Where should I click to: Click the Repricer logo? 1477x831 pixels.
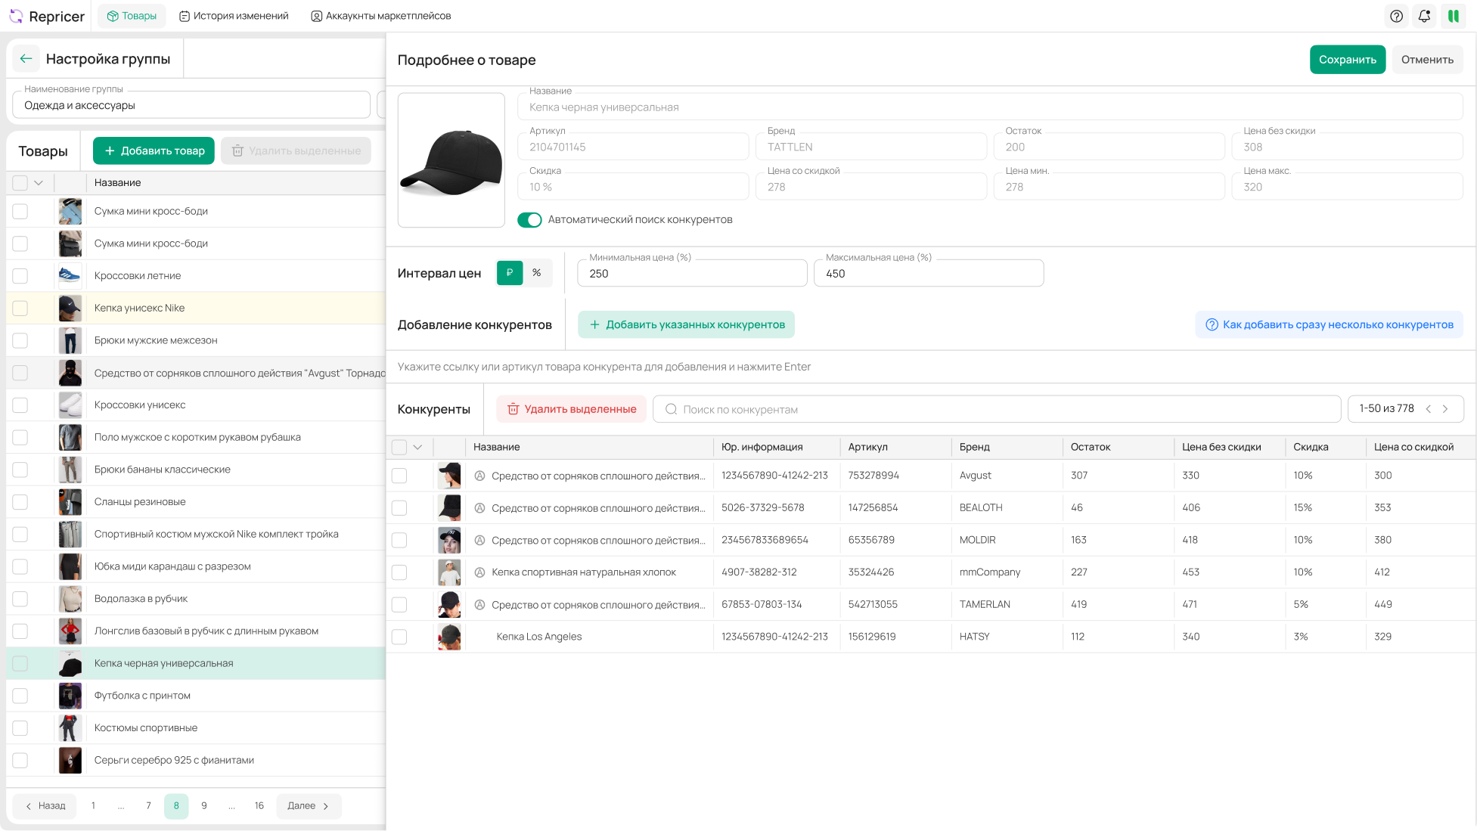click(47, 16)
